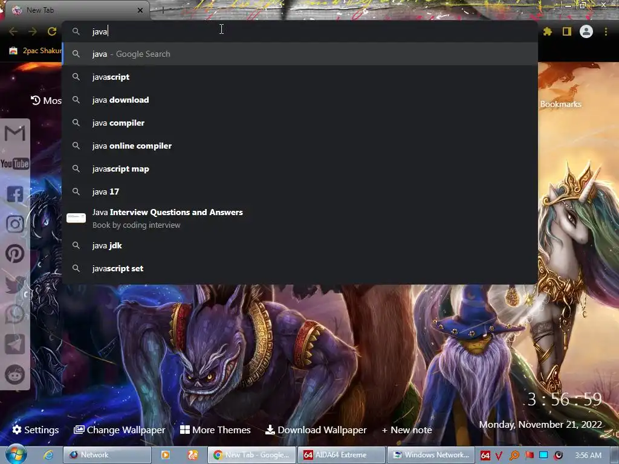Select the 'javascript map' suggestion
The width and height of the screenshot is (619, 464).
(x=300, y=169)
